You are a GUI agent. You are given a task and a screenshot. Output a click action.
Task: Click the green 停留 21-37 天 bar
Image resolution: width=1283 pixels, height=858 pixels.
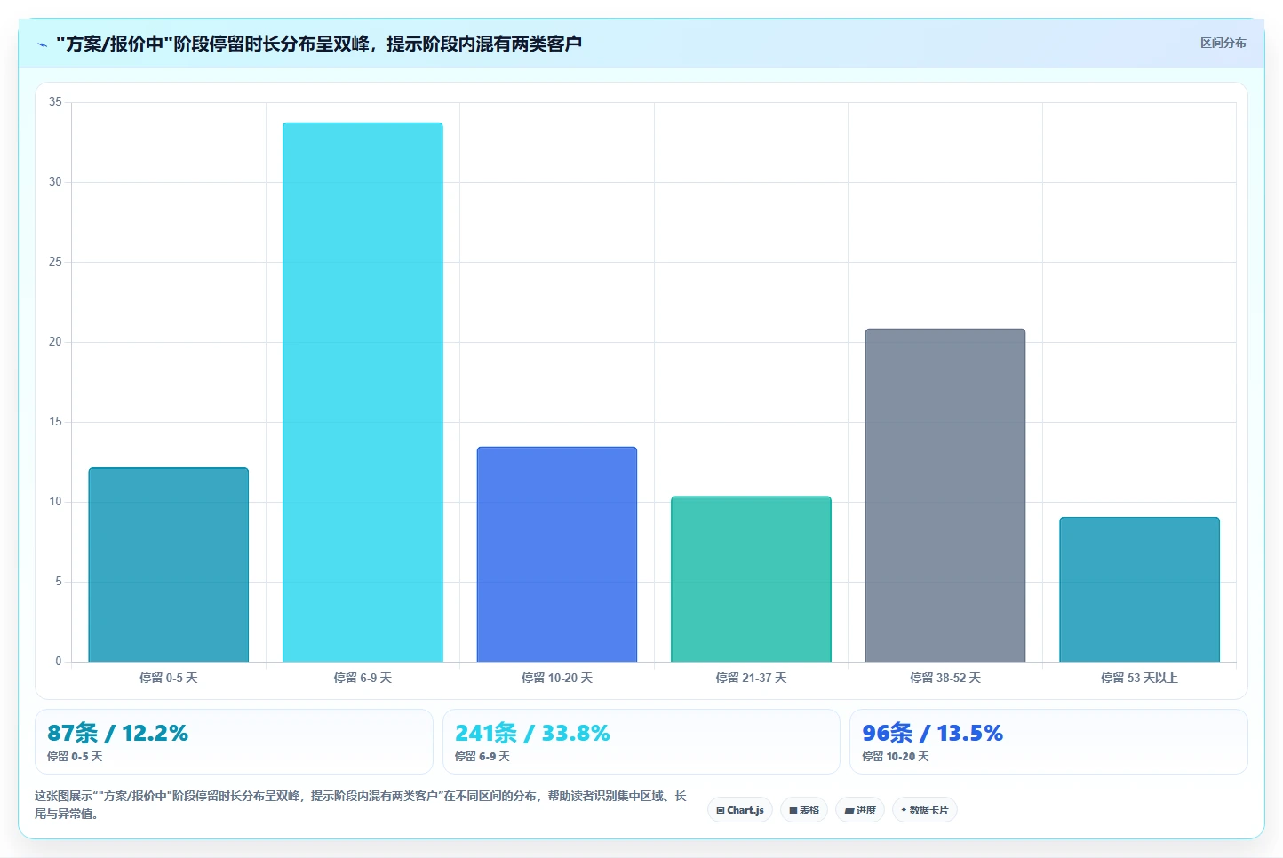coord(751,579)
